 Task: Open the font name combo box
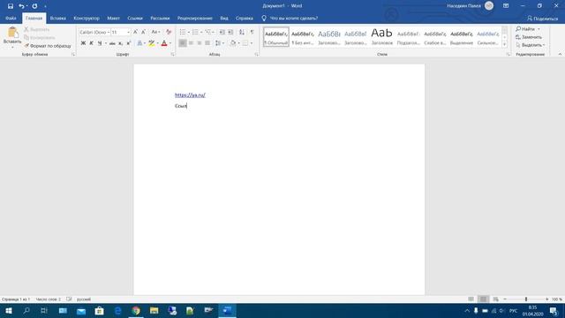[x=94, y=32]
